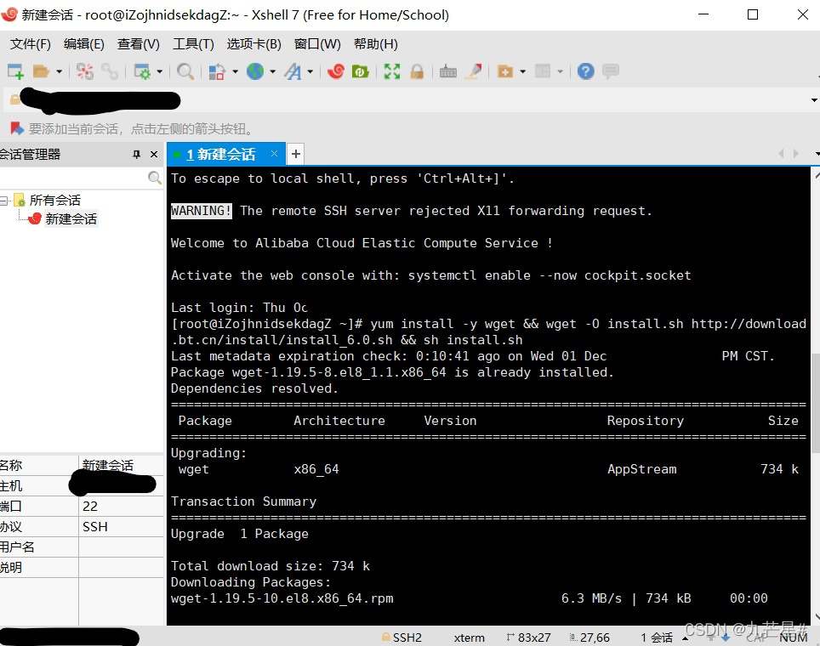Open the globe encoding dropdown arrow

pyautogui.click(x=272, y=71)
